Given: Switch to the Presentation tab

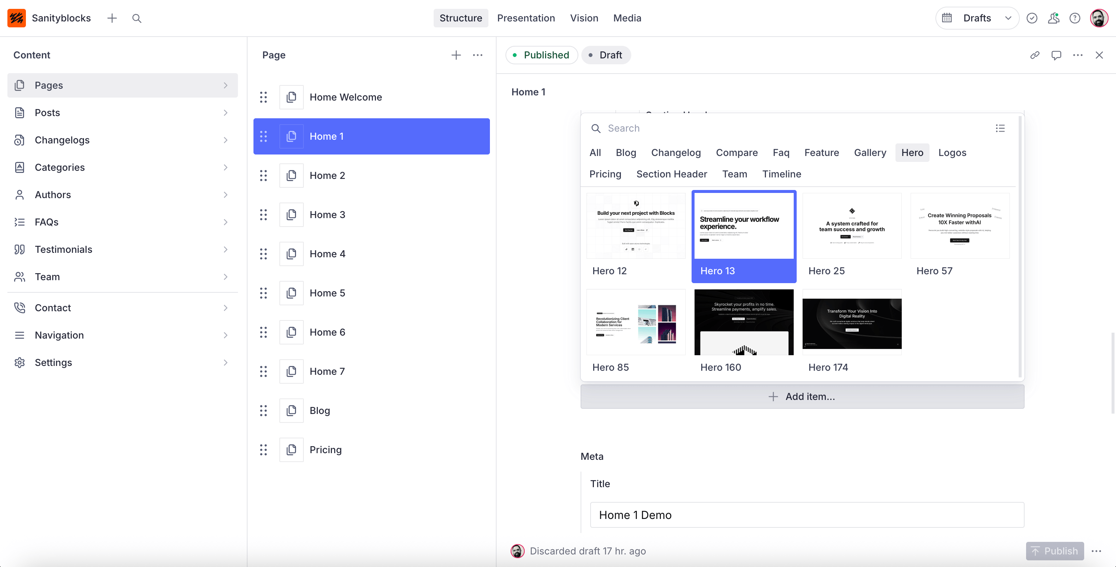Looking at the screenshot, I should coord(525,18).
